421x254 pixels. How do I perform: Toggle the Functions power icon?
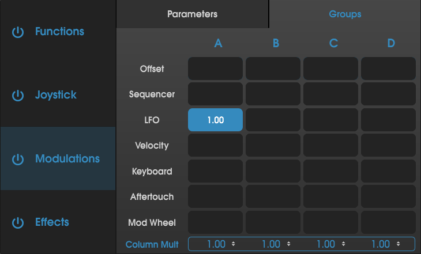tap(18, 32)
